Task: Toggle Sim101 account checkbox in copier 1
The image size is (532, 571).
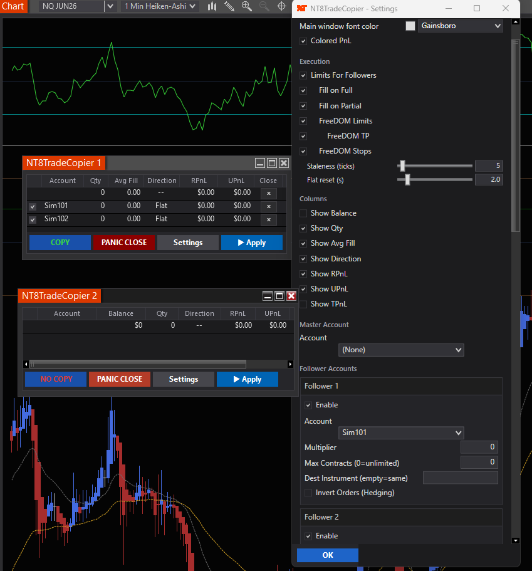Action: point(33,206)
